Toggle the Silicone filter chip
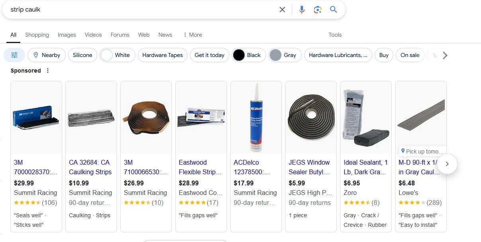The width and height of the screenshot is (481, 242). click(x=82, y=55)
